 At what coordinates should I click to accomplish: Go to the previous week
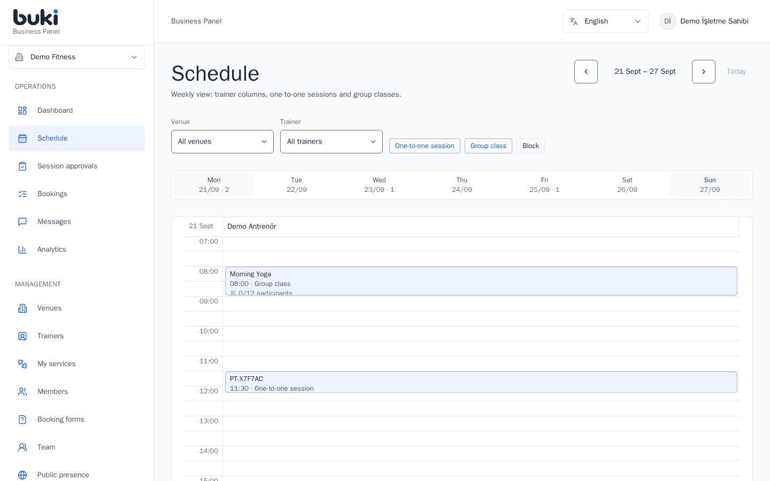[x=586, y=72]
